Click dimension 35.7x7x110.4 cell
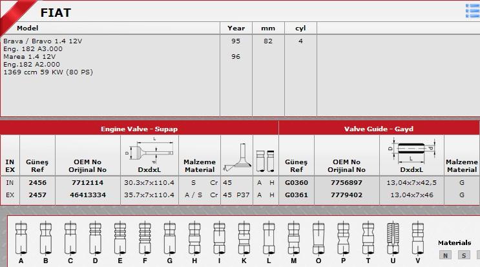 coord(149,195)
